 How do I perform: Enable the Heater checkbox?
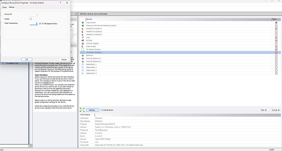click(x=31, y=19)
